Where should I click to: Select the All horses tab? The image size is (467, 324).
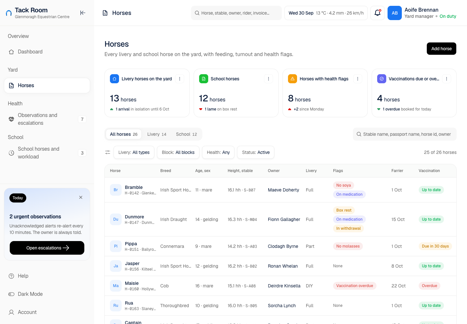pos(124,134)
